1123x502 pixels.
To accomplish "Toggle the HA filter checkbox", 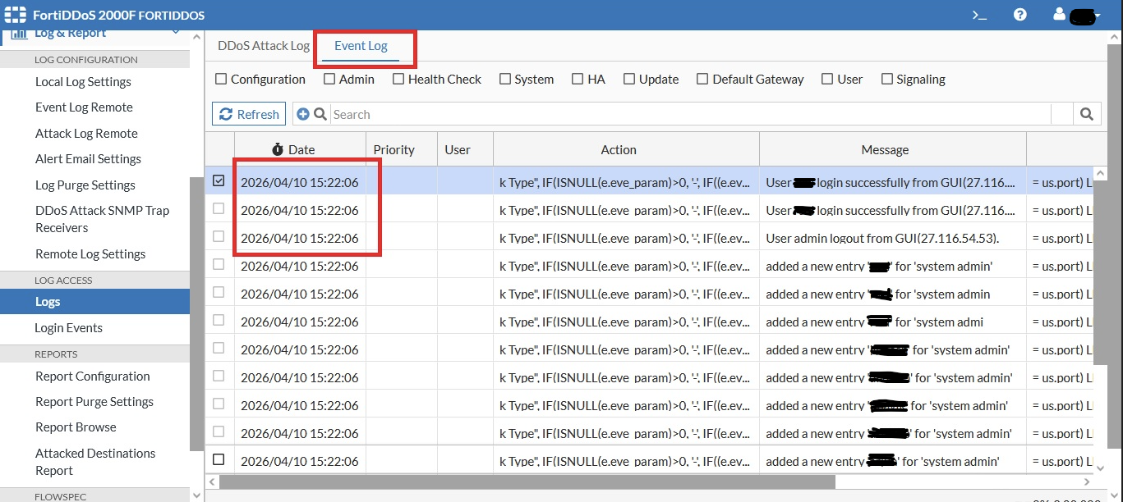I will pos(578,79).
